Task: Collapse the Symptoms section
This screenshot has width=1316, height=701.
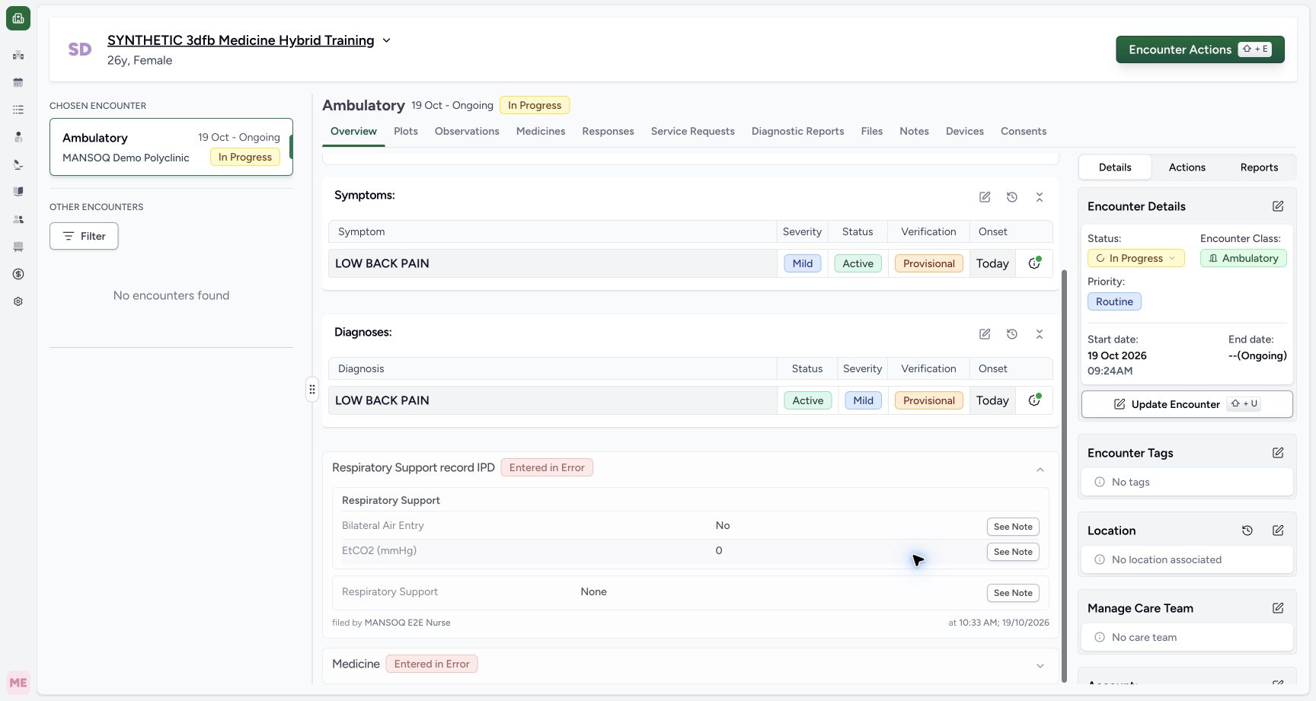Action: (x=1040, y=197)
